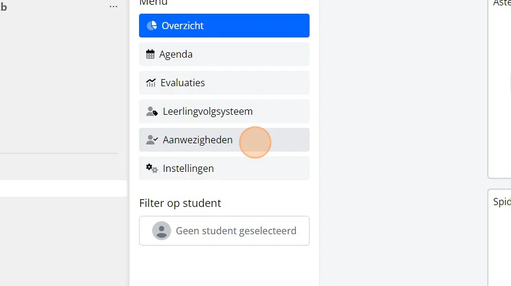Image resolution: width=511 pixels, height=286 pixels.
Task: Click the calendar icon beside Agenda
Action: [150, 54]
